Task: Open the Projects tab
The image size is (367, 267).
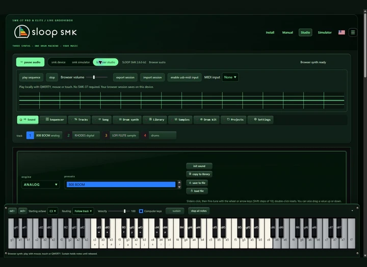Action: tap(233, 120)
